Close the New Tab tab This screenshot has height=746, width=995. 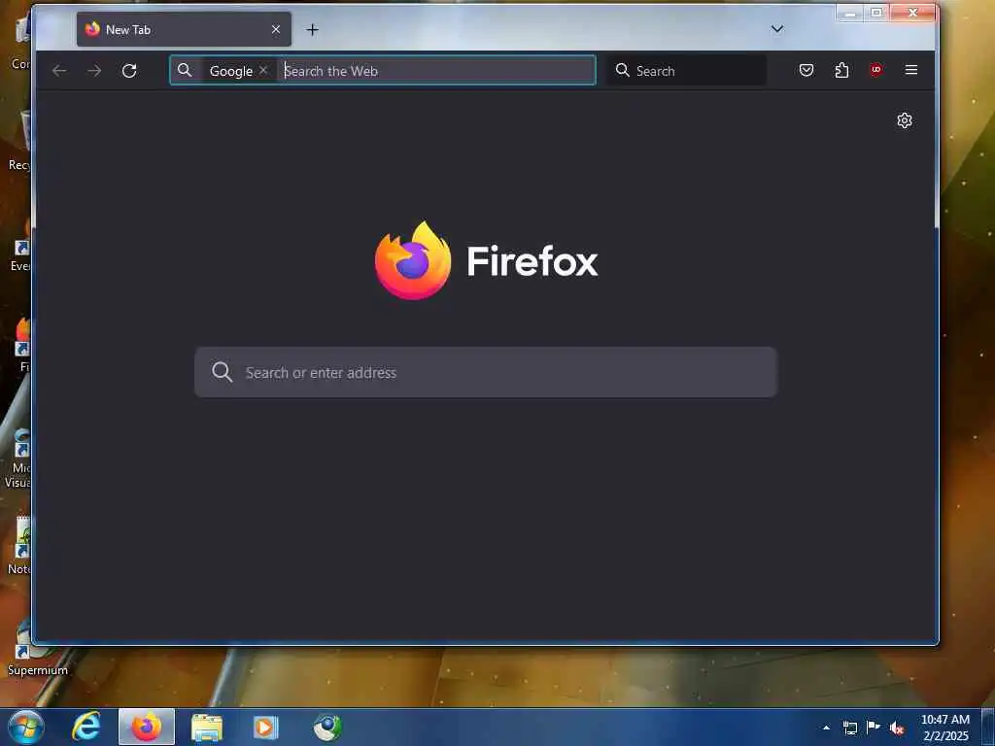point(276,29)
